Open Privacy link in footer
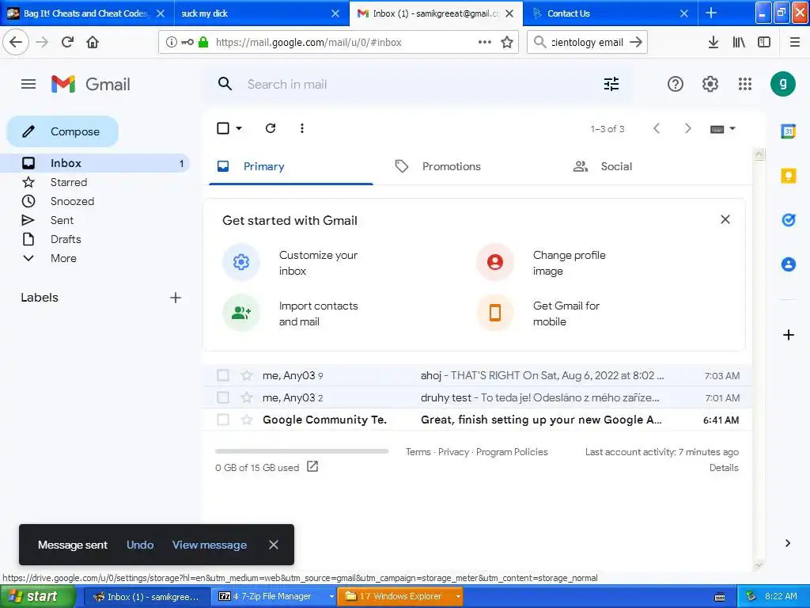 pyautogui.click(x=453, y=452)
